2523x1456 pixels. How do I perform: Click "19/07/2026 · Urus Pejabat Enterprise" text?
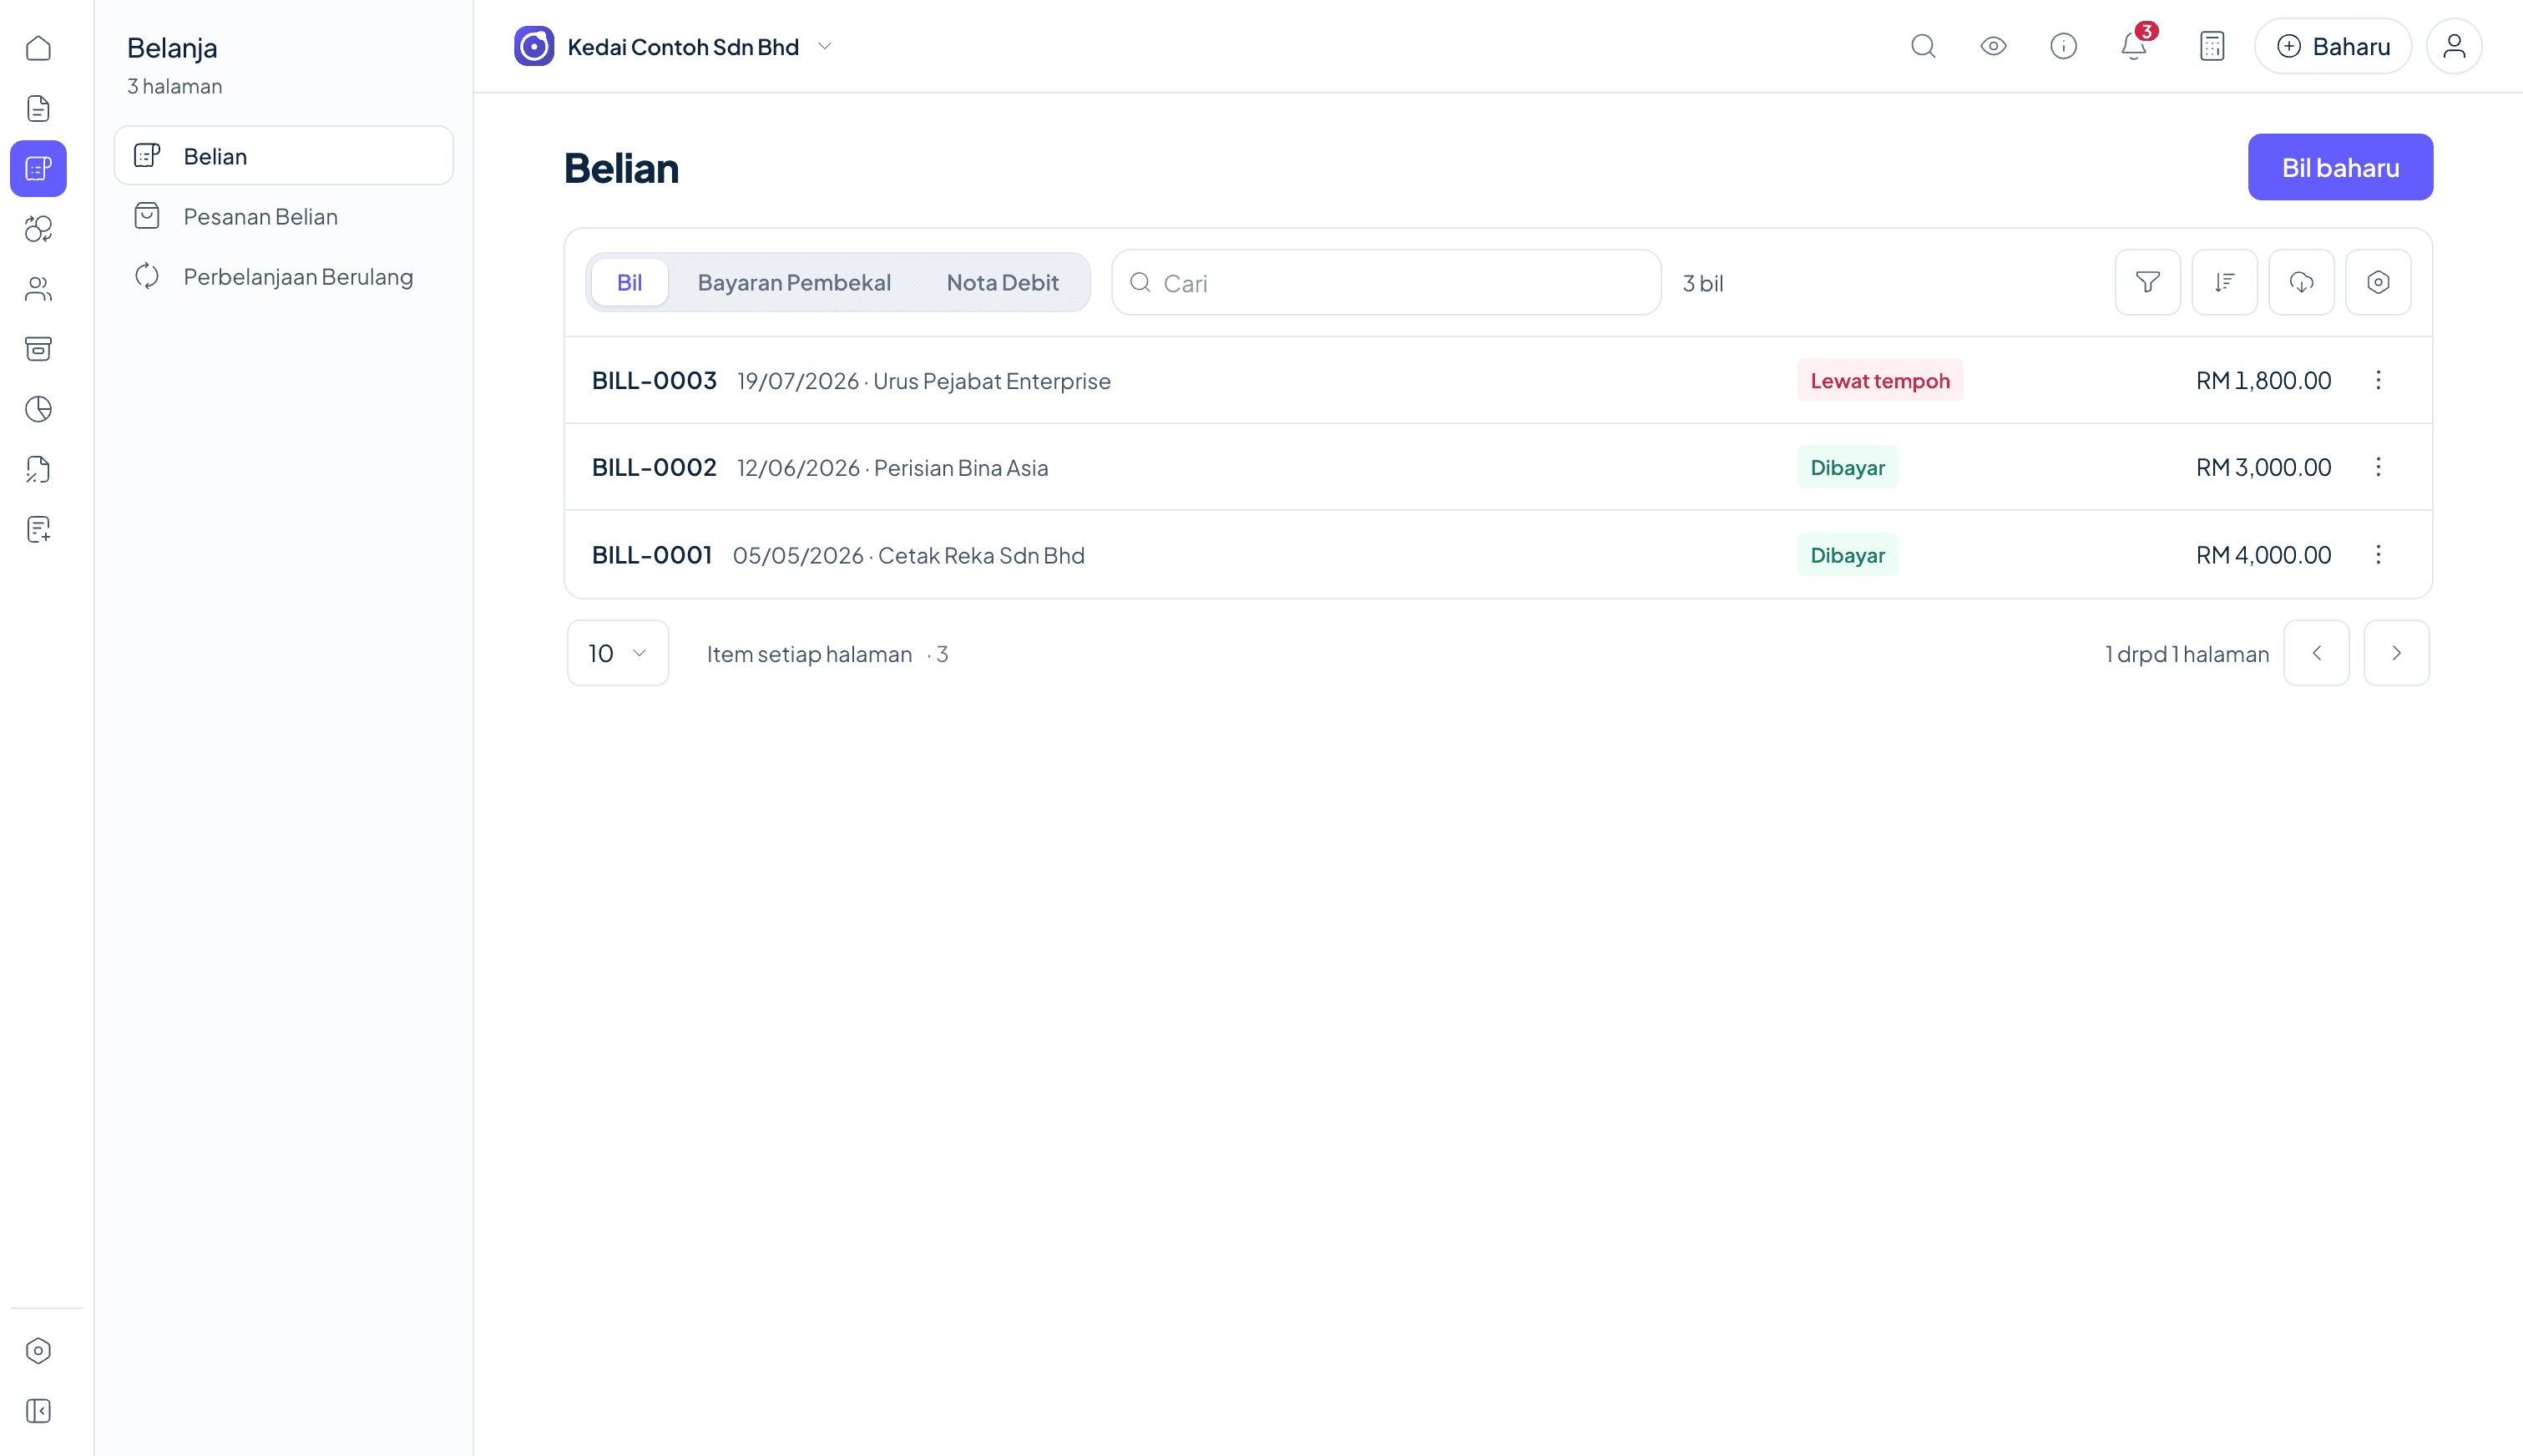[923, 381]
